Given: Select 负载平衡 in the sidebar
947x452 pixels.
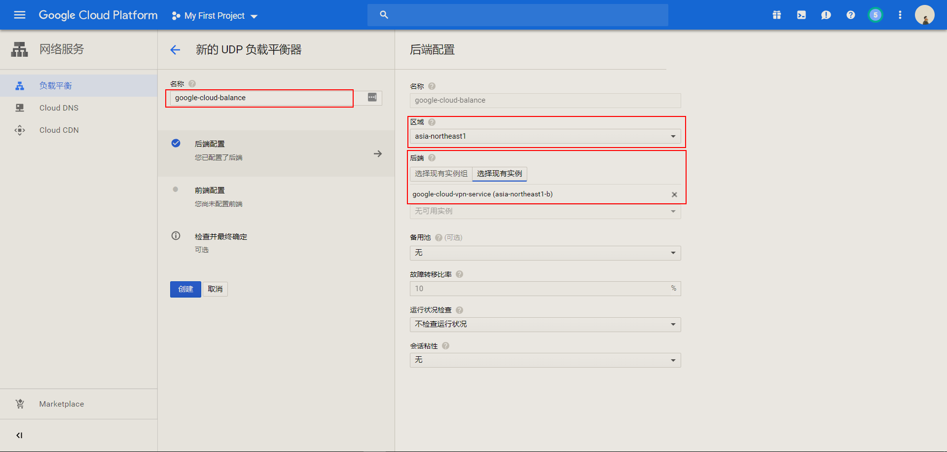Looking at the screenshot, I should (x=78, y=86).
